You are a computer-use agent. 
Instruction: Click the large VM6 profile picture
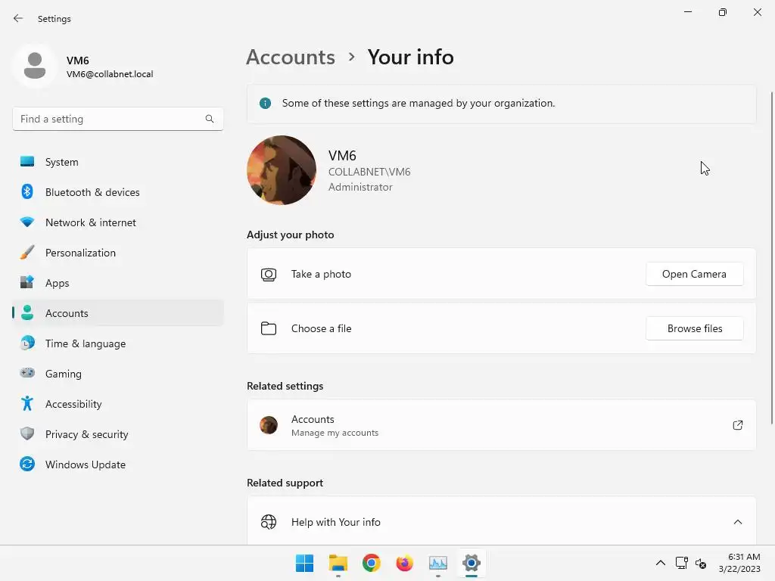click(282, 170)
